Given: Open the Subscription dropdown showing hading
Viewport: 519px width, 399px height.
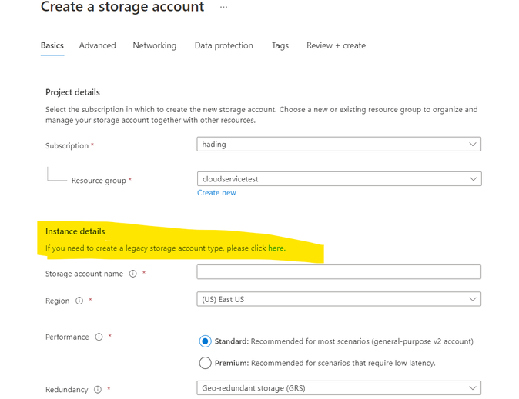Looking at the screenshot, I should [x=339, y=144].
